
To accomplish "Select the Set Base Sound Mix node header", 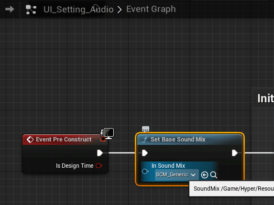I will click(190, 140).
